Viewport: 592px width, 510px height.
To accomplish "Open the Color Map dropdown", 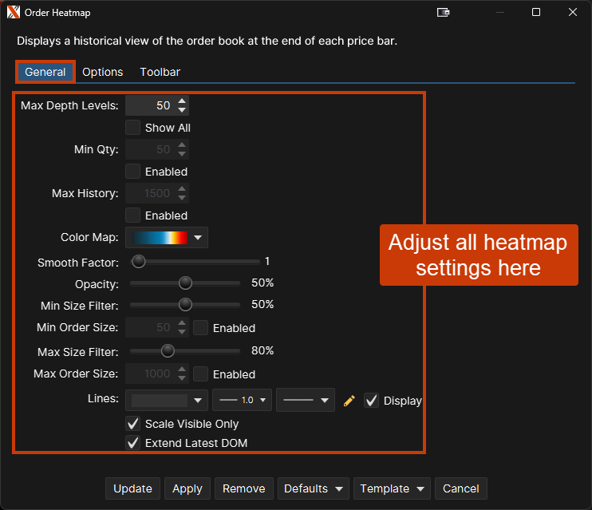I will pos(167,237).
